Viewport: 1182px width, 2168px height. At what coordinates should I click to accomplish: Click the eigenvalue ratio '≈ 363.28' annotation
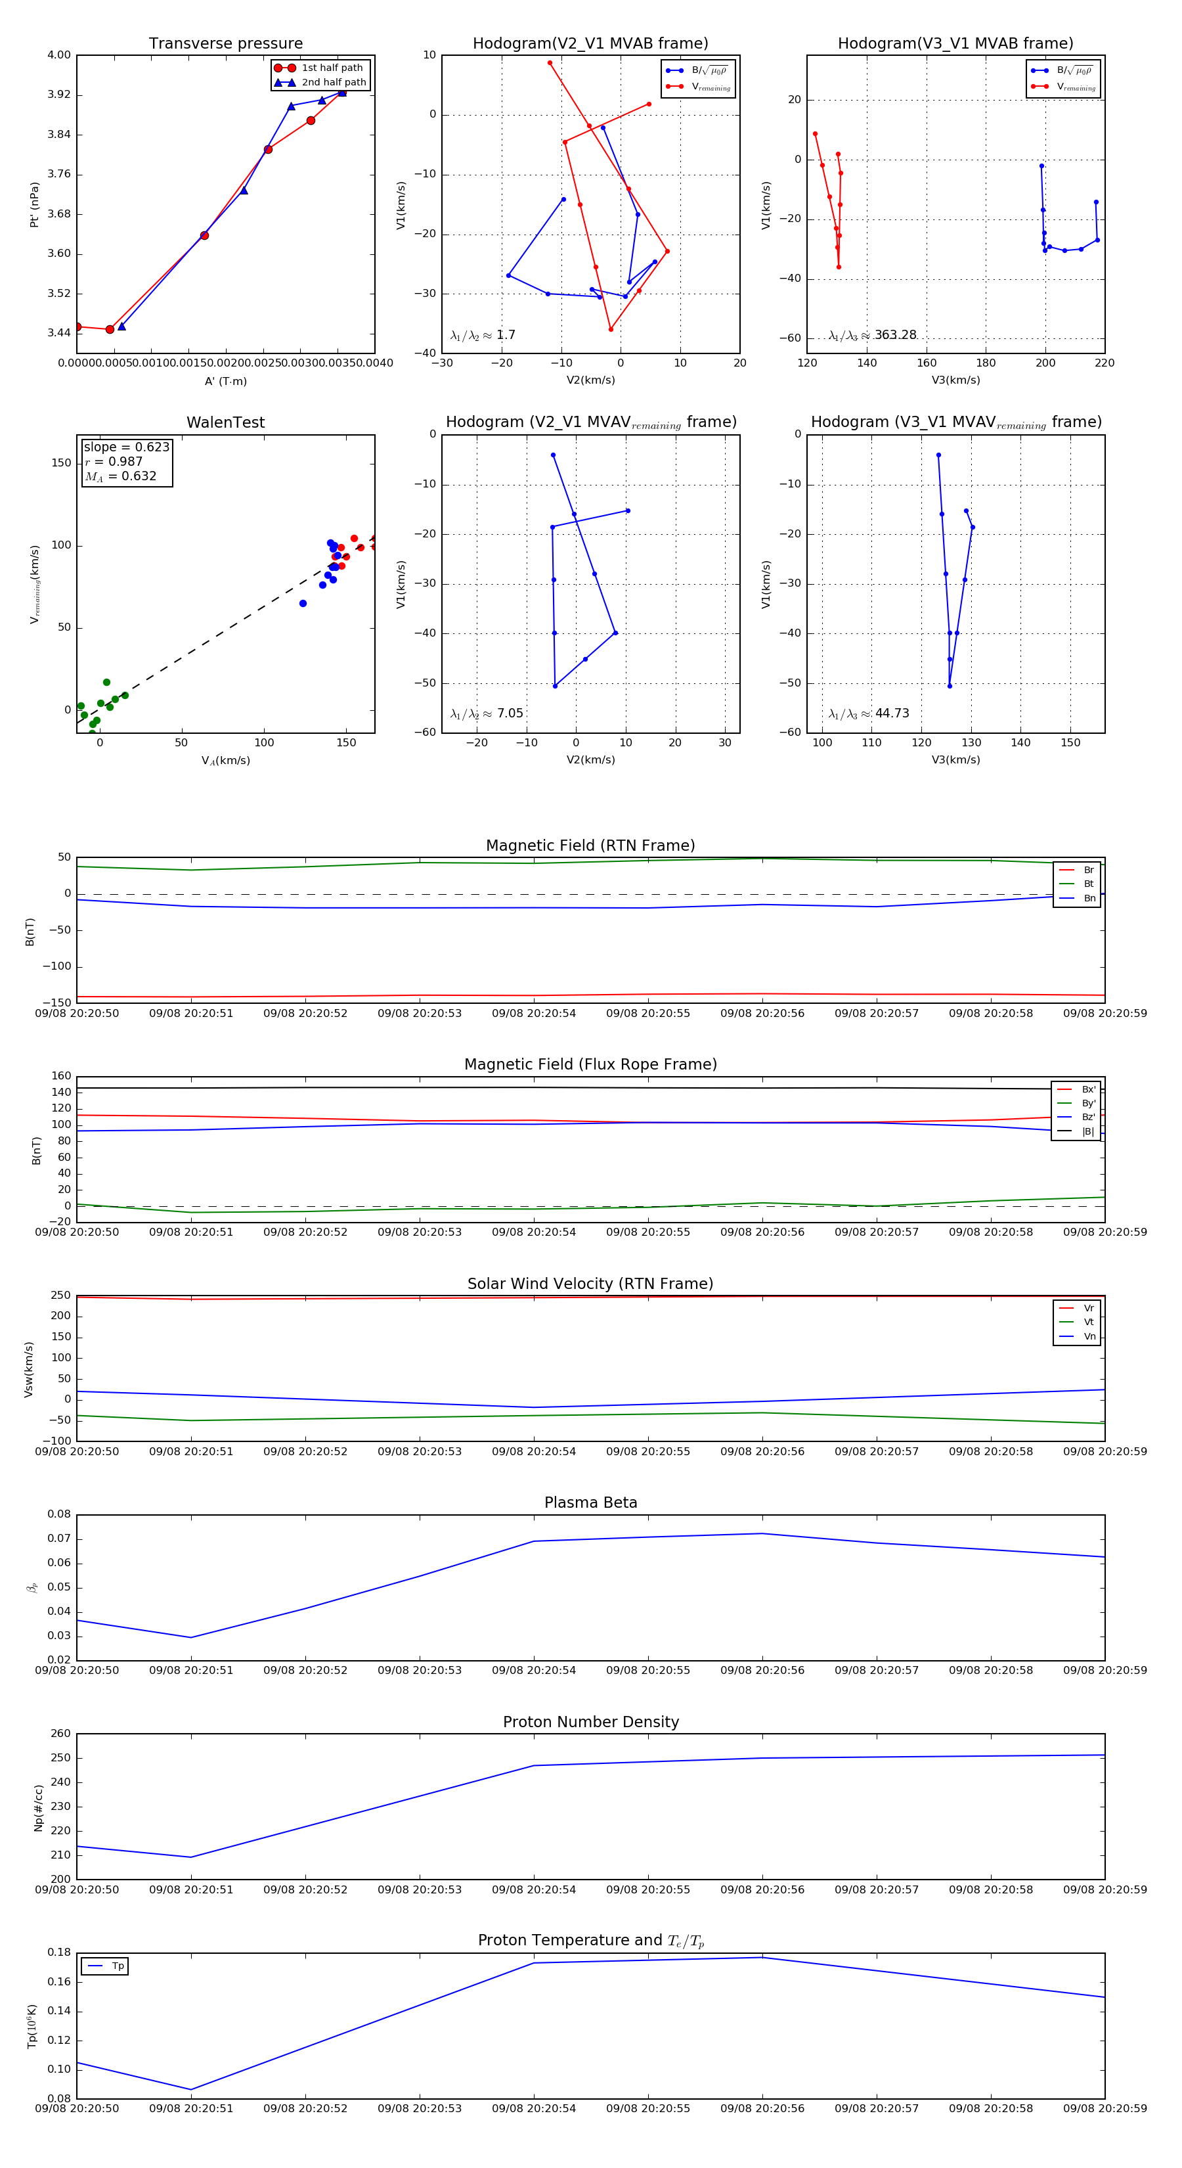(x=873, y=336)
